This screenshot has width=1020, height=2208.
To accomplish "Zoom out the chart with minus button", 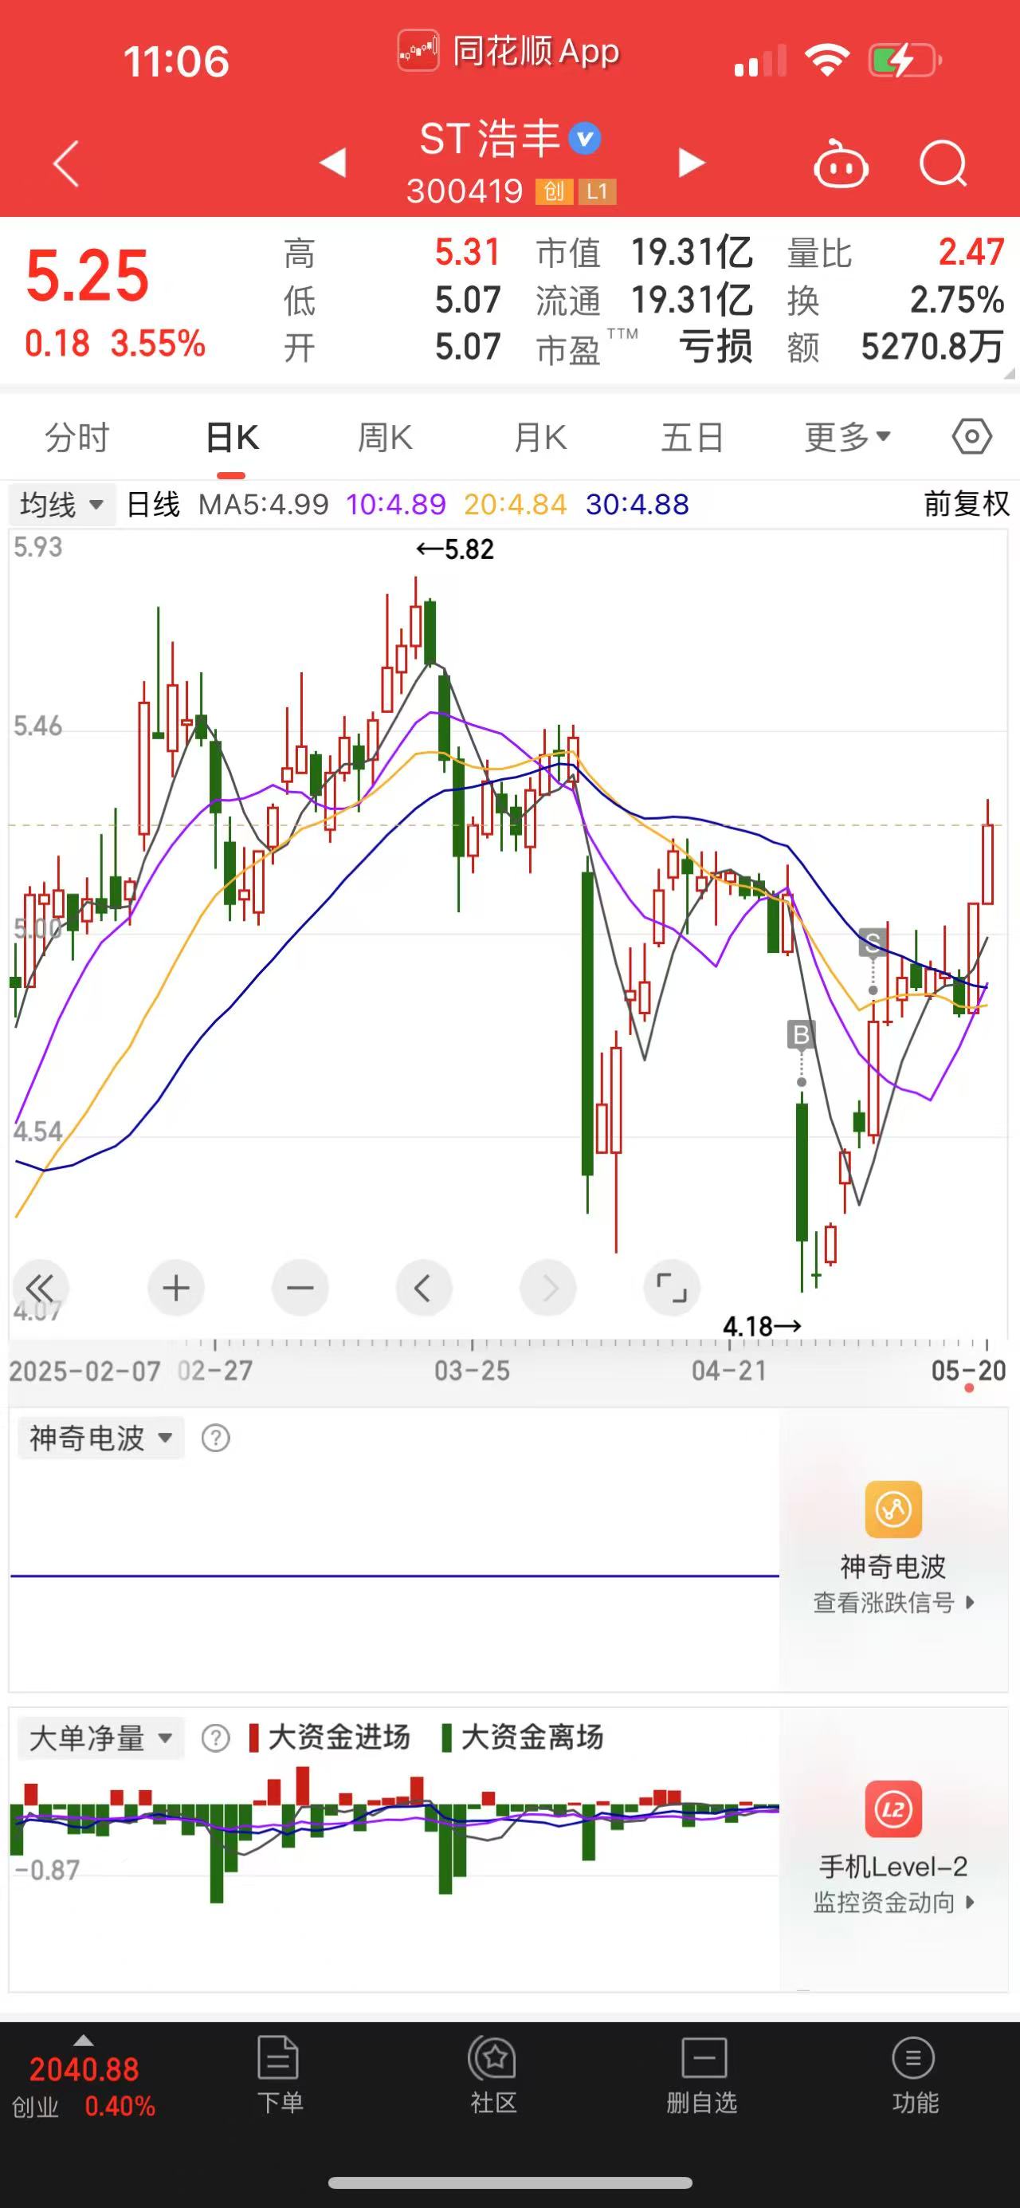I will point(300,1288).
